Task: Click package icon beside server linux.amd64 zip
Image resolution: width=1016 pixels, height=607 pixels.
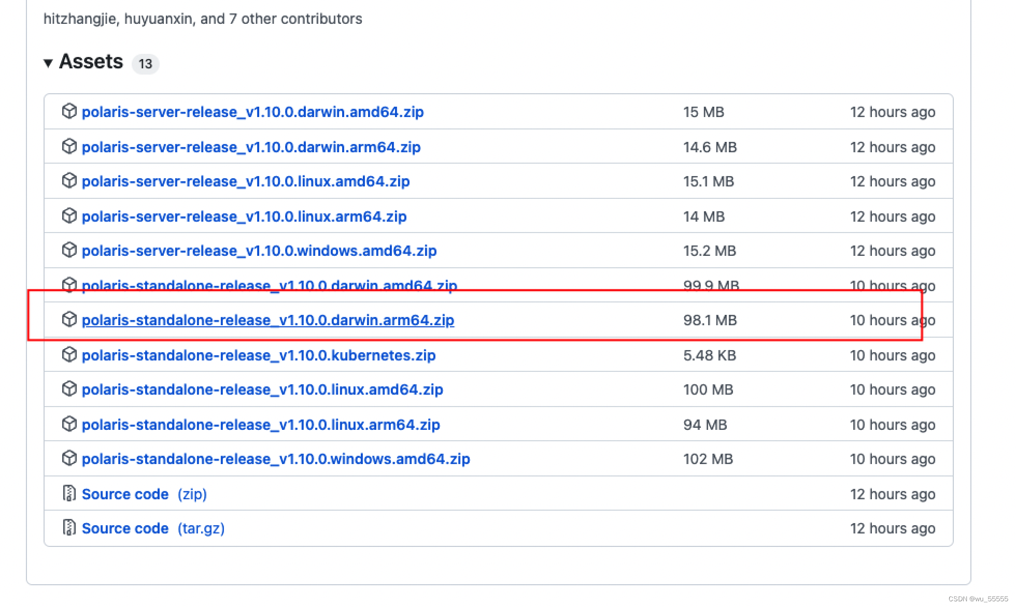Action: [69, 181]
